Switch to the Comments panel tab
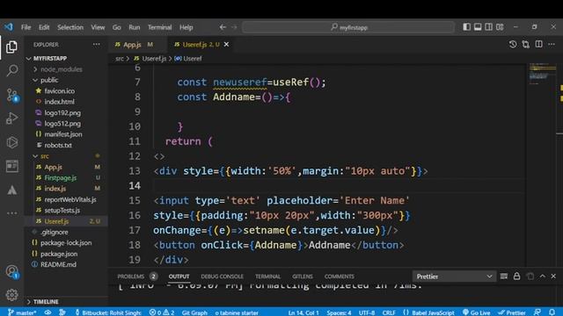 click(x=340, y=276)
